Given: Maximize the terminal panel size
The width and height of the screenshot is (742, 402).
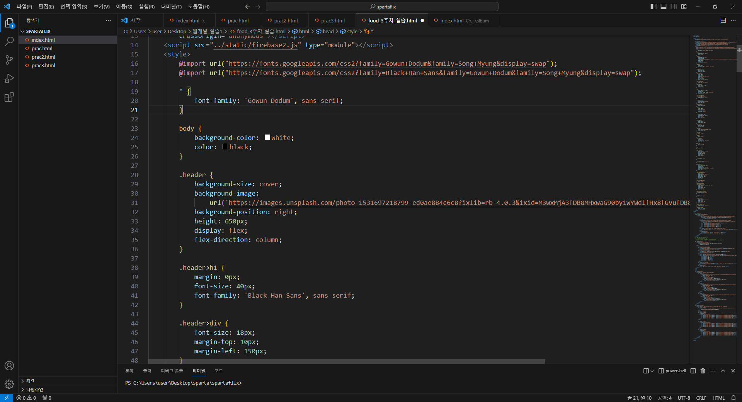Looking at the screenshot, I should point(723,371).
